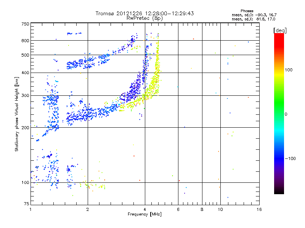Screen dimensions: 305x228
Task: Click the x-axis tick label "1"
Action: click(30, 209)
